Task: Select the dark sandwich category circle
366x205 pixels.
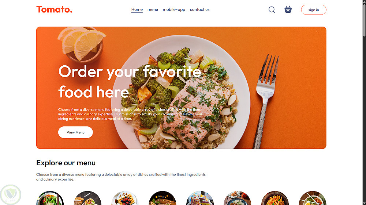Action: pos(163,198)
